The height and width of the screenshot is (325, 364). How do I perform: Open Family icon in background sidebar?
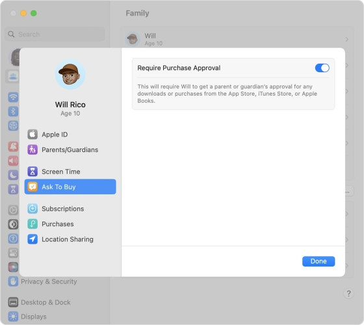[x=13, y=76]
